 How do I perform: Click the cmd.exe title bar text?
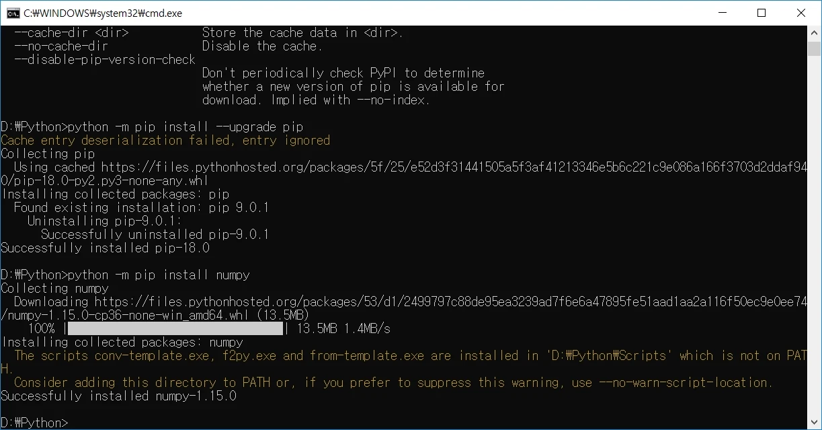[102, 13]
